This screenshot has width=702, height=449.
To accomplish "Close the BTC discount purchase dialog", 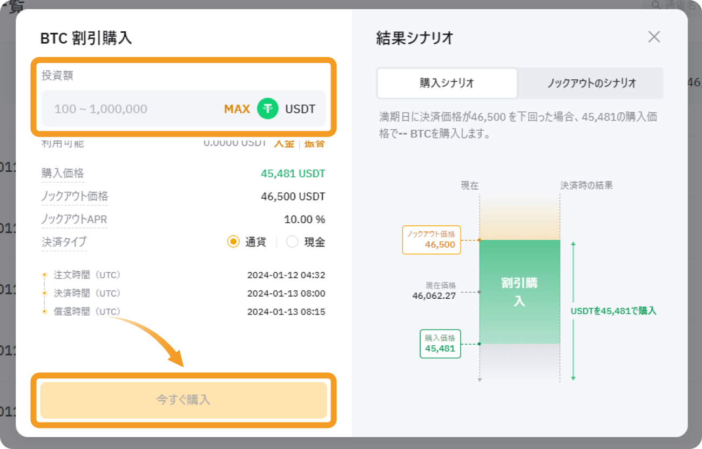I will click(x=654, y=37).
